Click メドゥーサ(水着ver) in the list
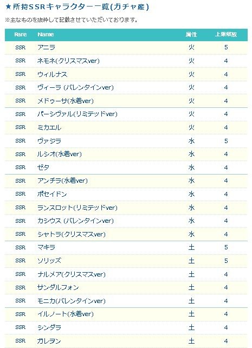The height and width of the screenshot is (348, 252). click(x=66, y=101)
